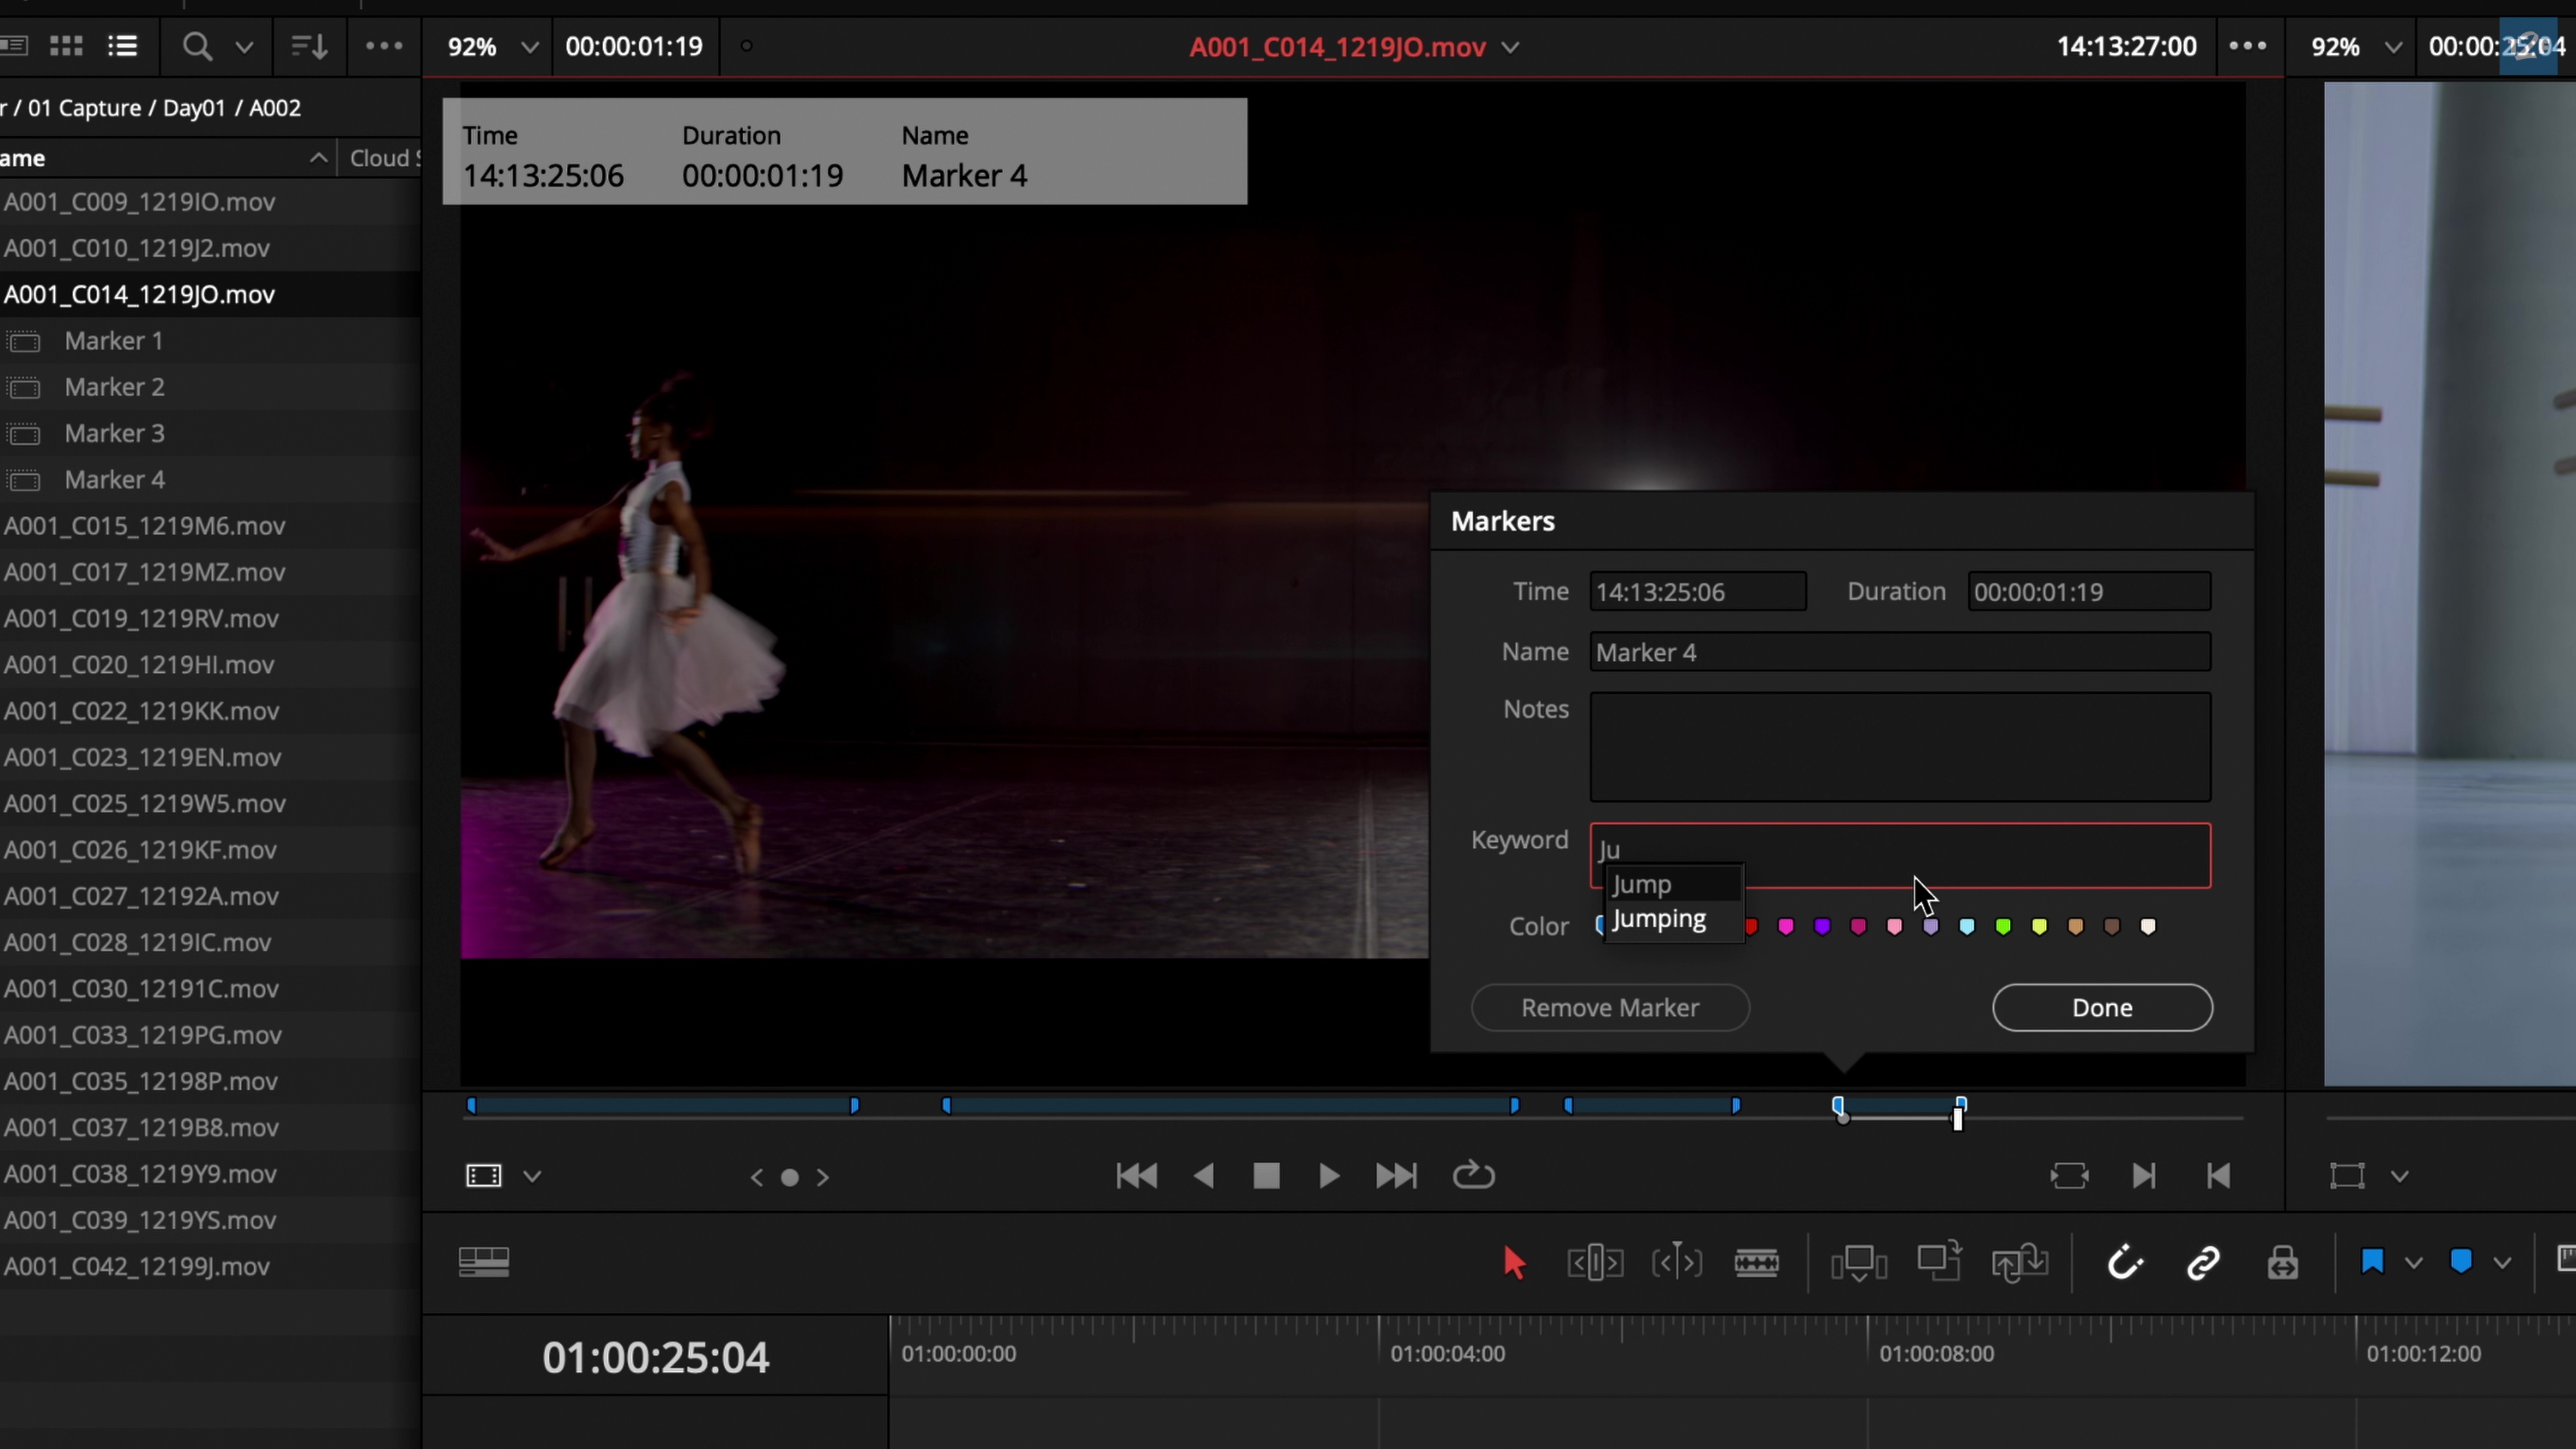
Task: Open the media pool search
Action: coord(197,46)
